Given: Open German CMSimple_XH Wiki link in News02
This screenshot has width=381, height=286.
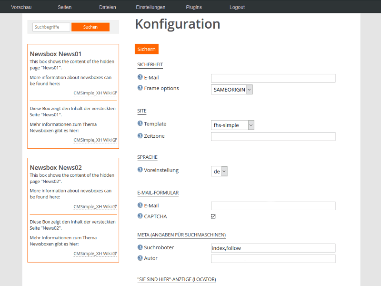Looking at the screenshot, I should coord(95,254).
